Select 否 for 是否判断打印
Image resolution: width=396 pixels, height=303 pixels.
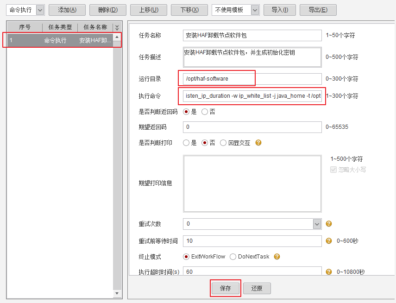coord(205,143)
